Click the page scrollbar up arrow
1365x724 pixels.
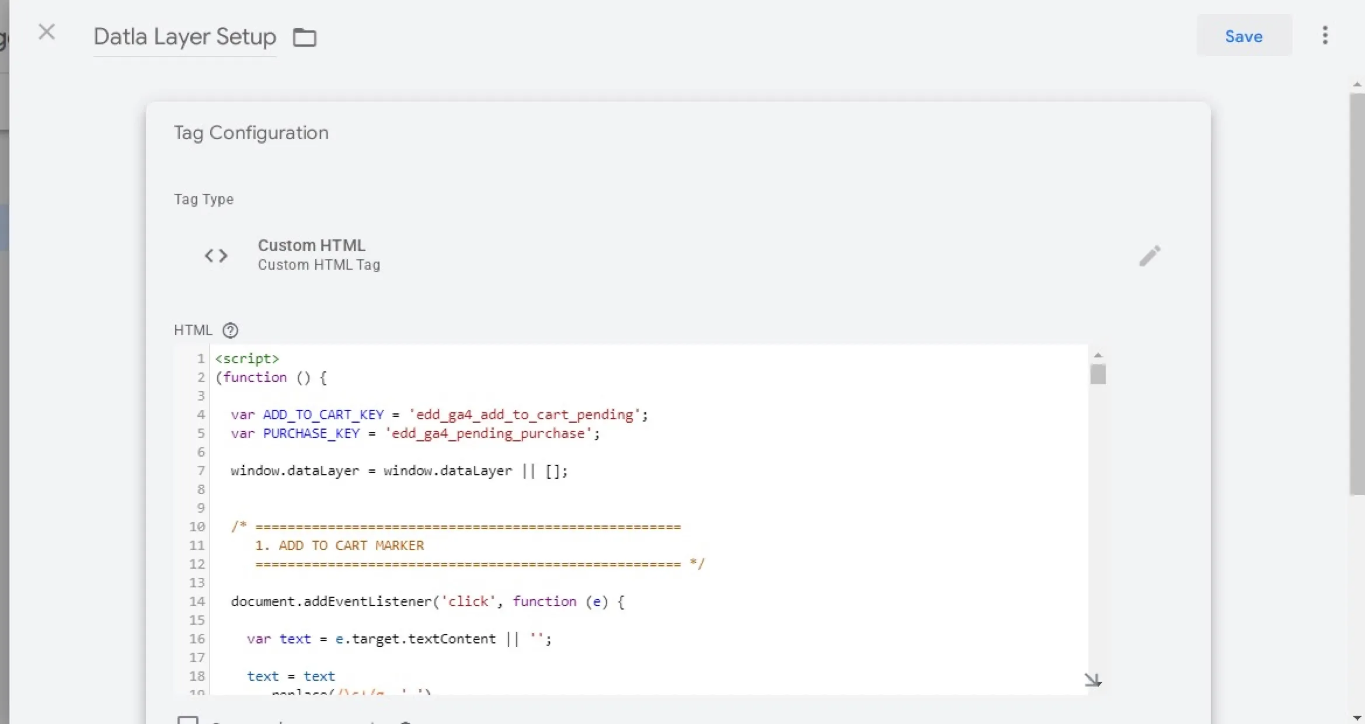(1357, 85)
